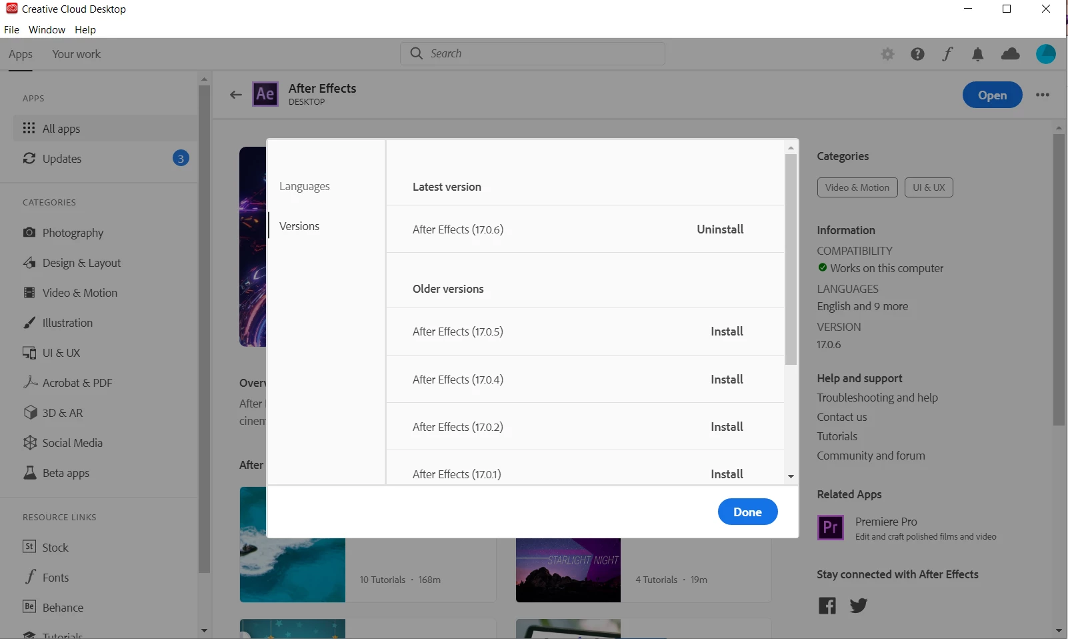Click the dialog scroll up arrow
Screen dimensions: 1068x639
791,147
